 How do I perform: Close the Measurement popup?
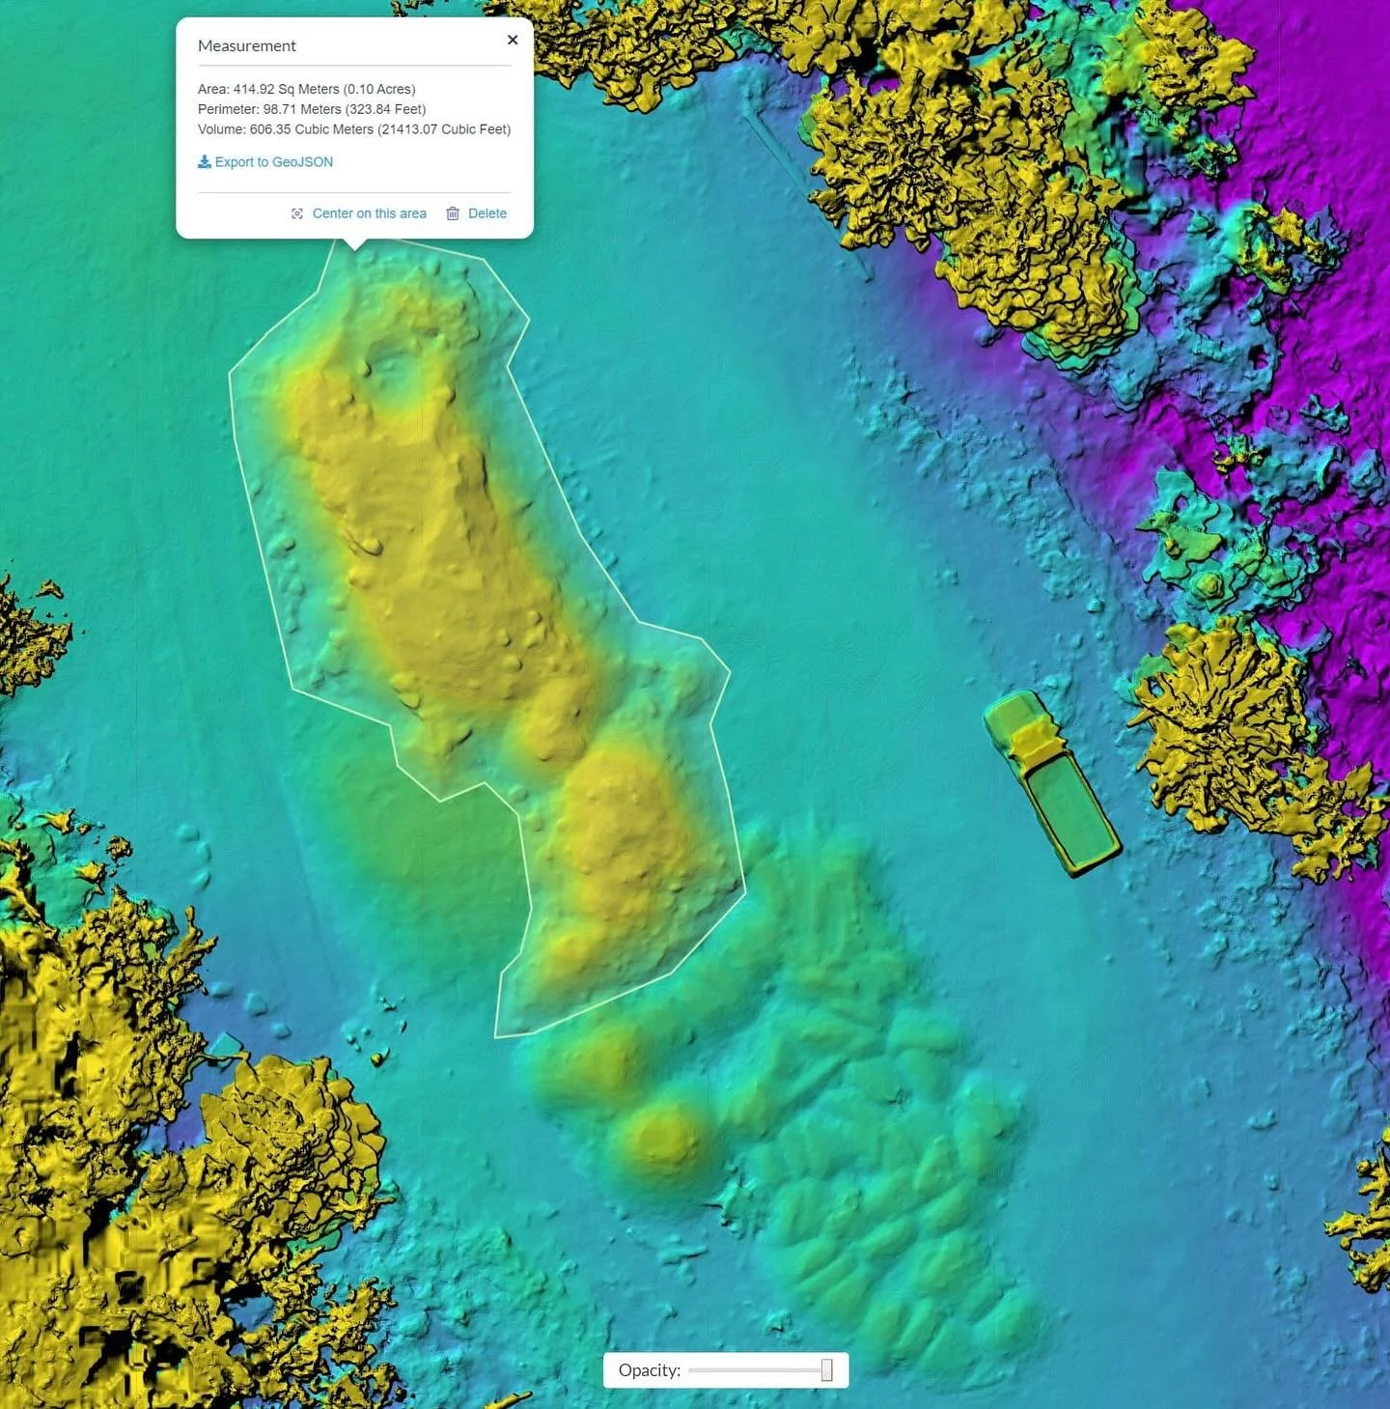pos(513,40)
